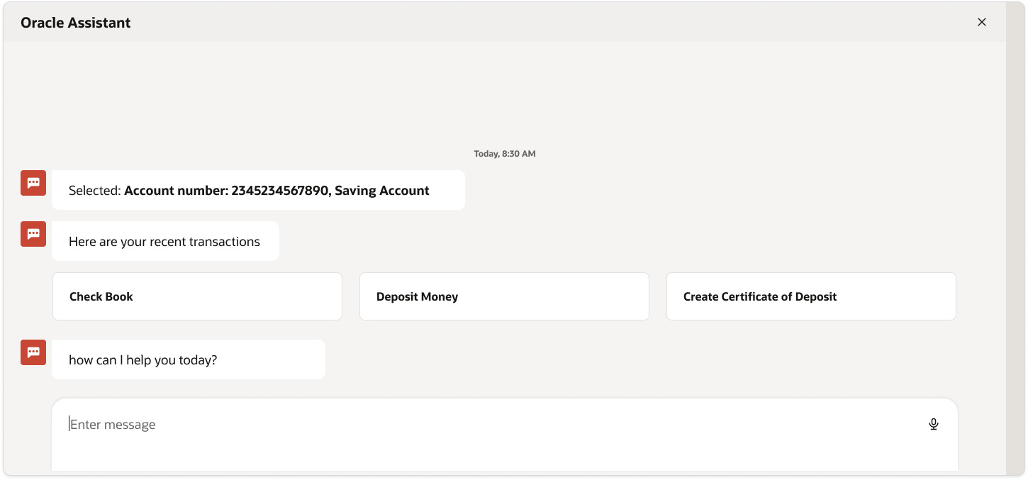Click the Here are your recent transactions message
The width and height of the screenshot is (1028, 480).
[x=165, y=241]
